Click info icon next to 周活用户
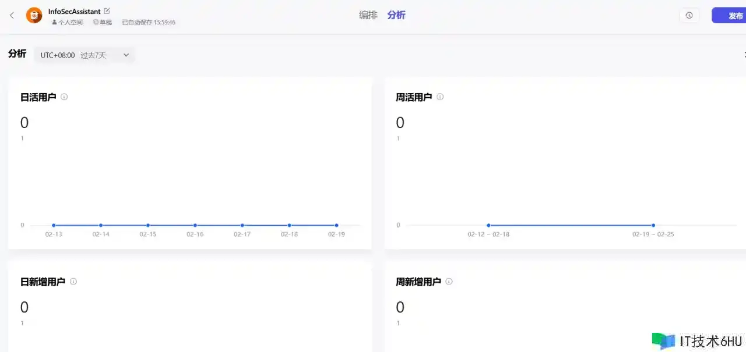The height and width of the screenshot is (352, 746). click(440, 97)
